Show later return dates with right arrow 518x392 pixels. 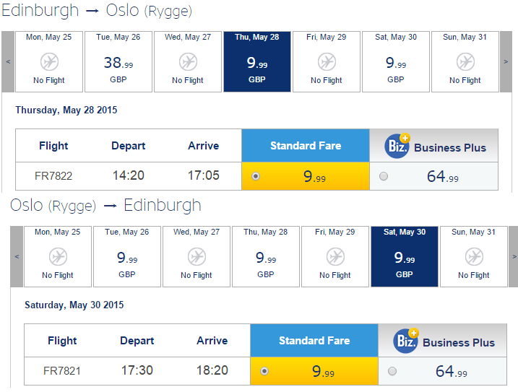[x=514, y=256]
